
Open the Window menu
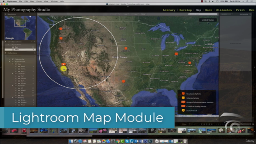54,1
